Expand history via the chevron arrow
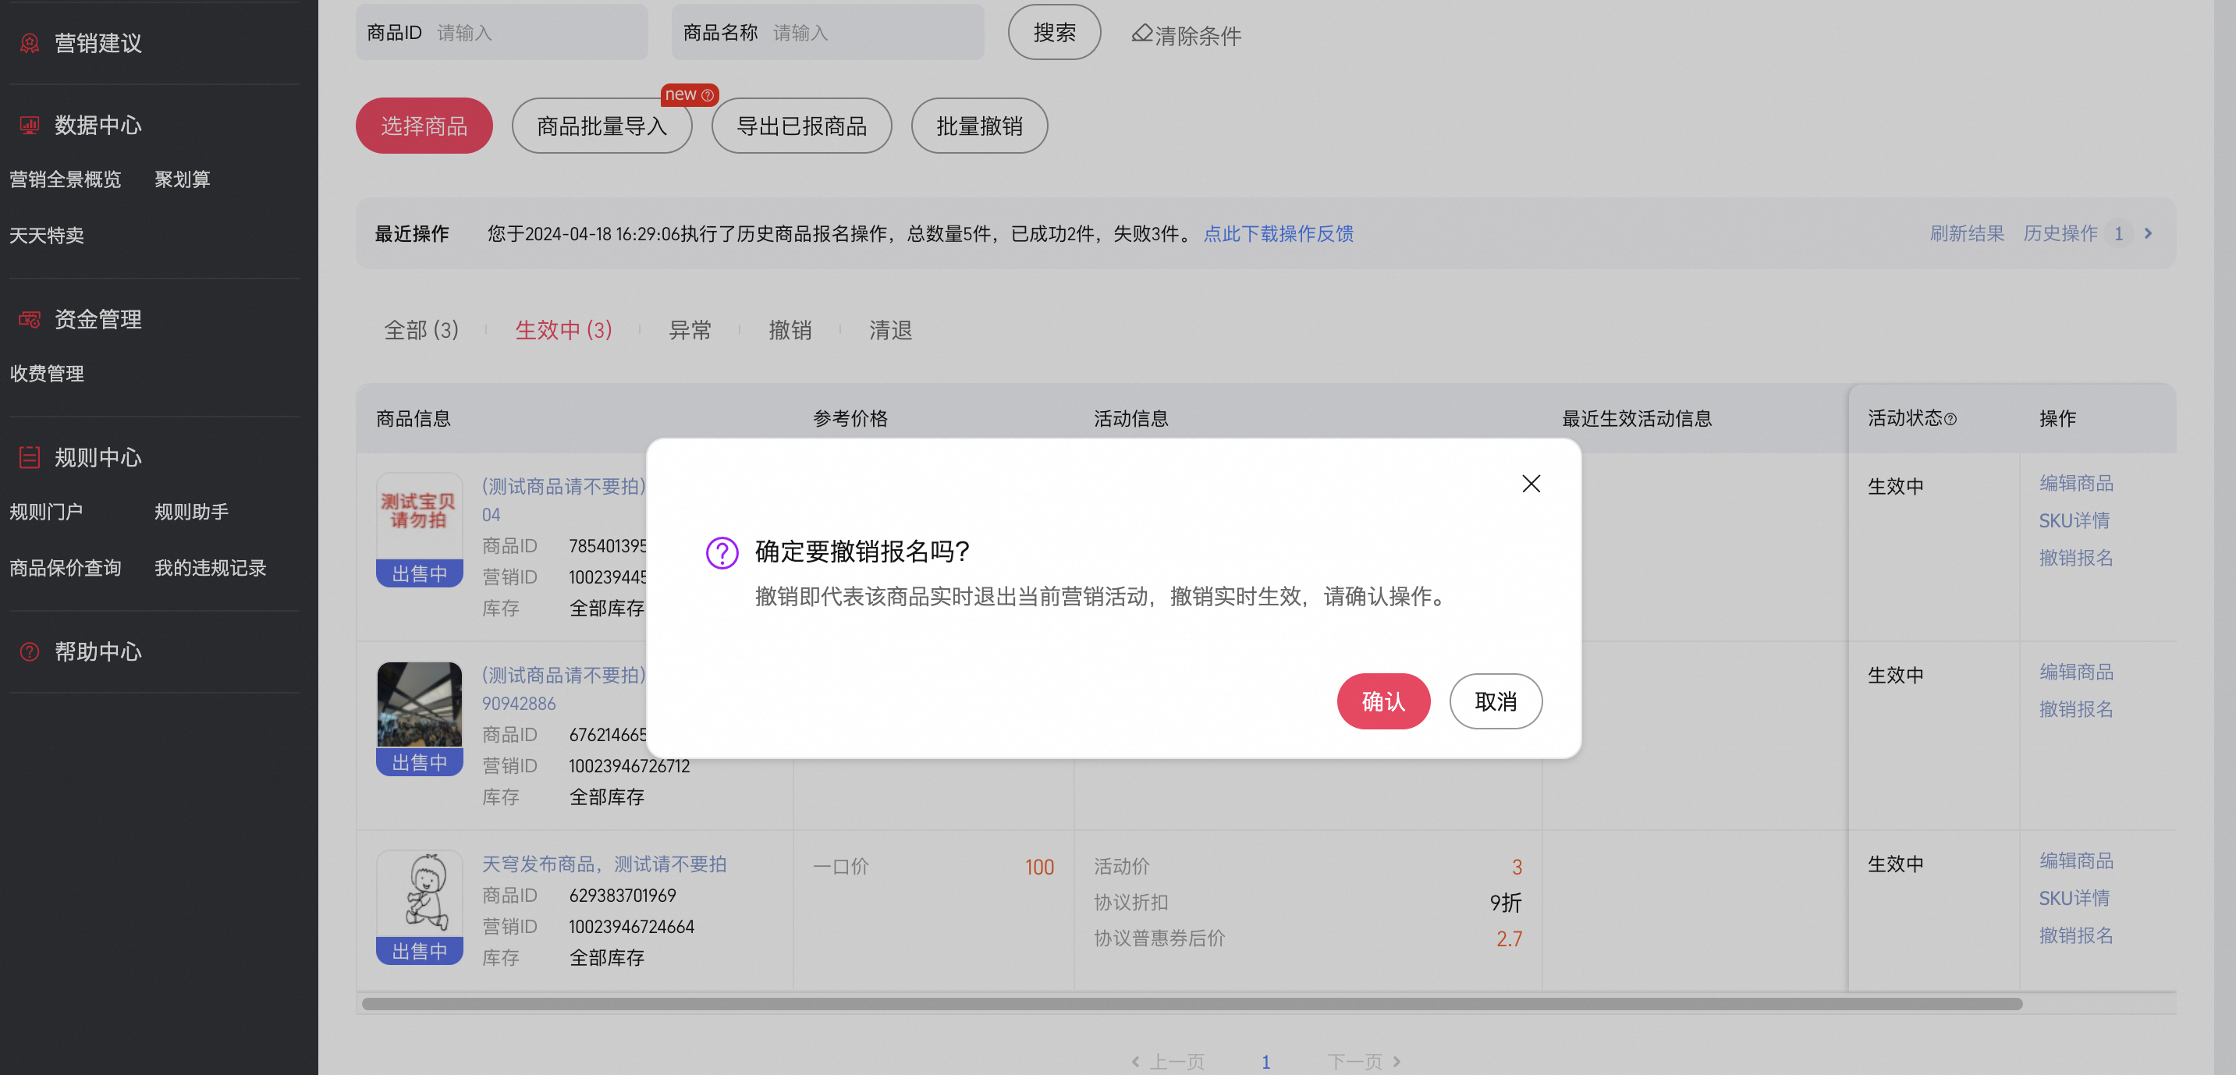This screenshot has height=1075, width=2236. click(2149, 233)
